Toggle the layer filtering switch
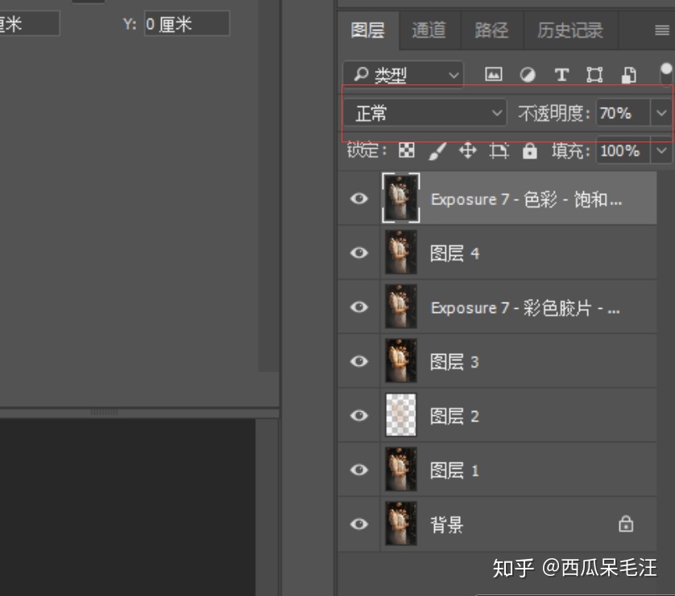This screenshot has height=596, width=675. pos(666,74)
